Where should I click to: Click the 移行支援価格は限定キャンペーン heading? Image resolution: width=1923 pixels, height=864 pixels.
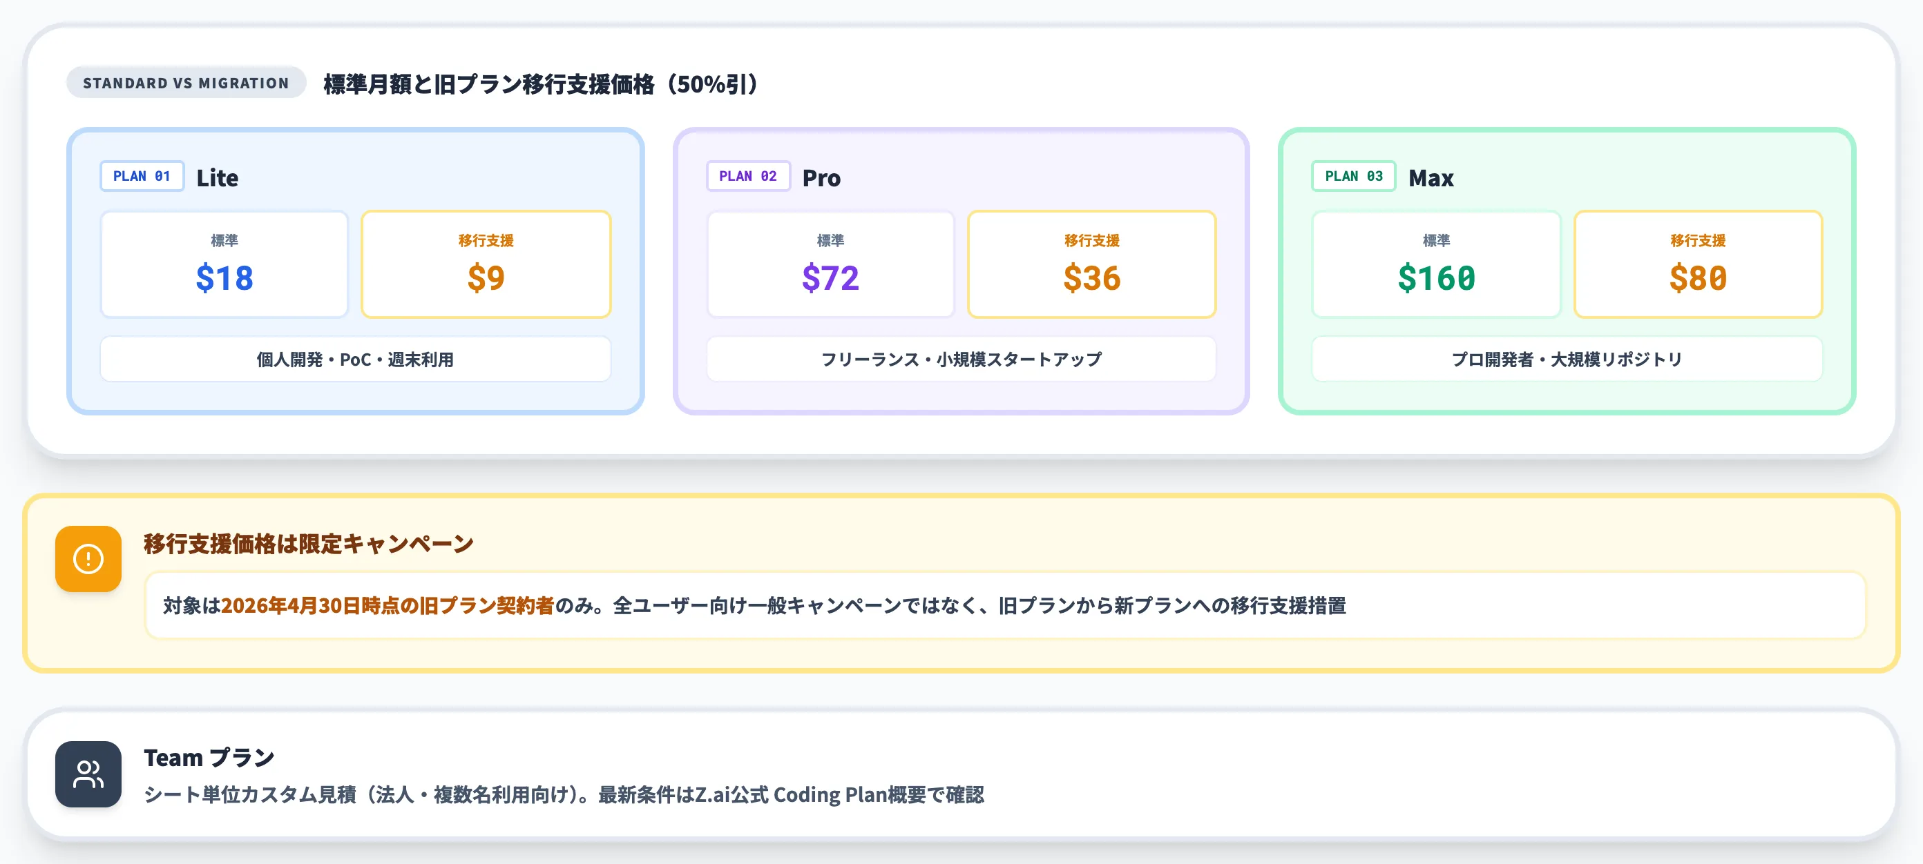[308, 544]
